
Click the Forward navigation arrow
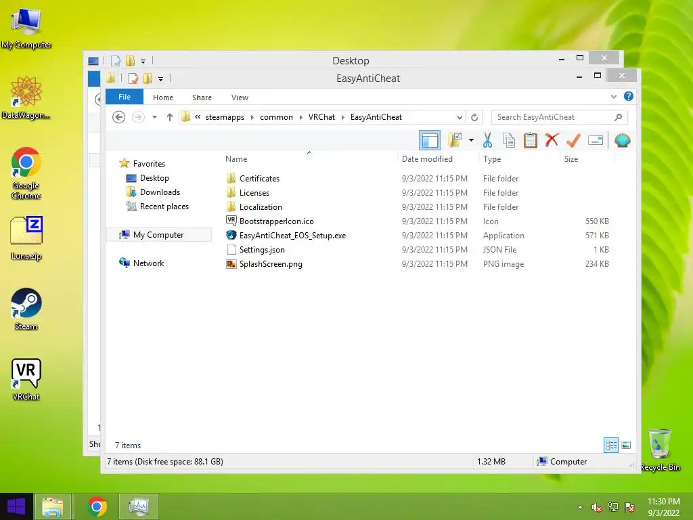pyautogui.click(x=138, y=117)
